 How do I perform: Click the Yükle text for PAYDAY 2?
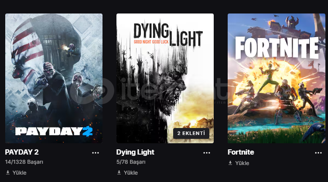(20, 173)
